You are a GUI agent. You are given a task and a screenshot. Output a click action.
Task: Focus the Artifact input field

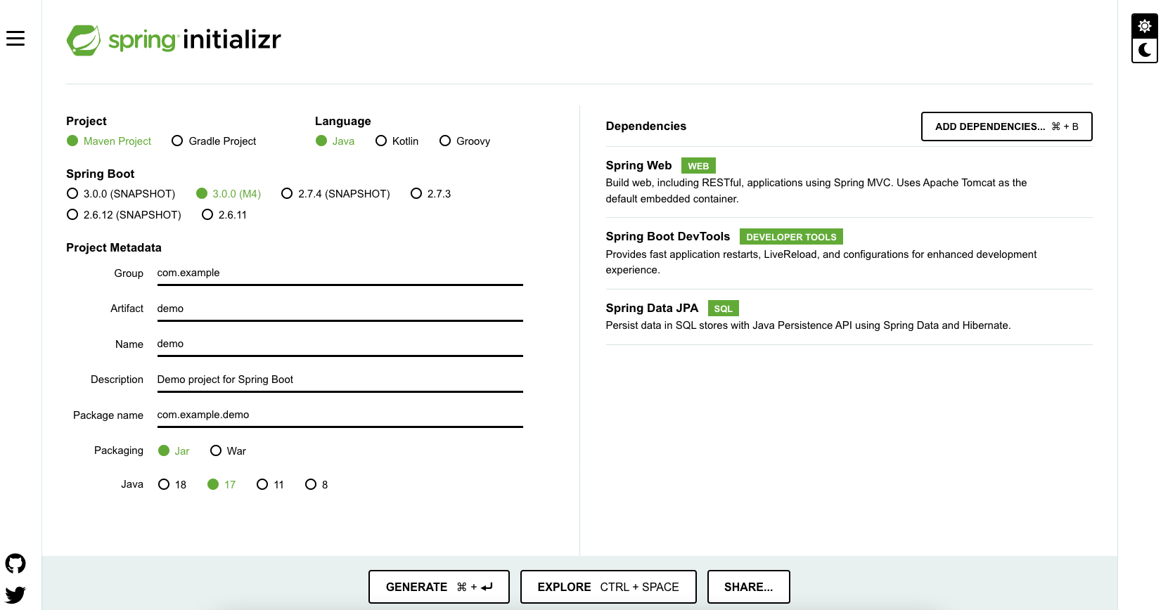pos(340,309)
